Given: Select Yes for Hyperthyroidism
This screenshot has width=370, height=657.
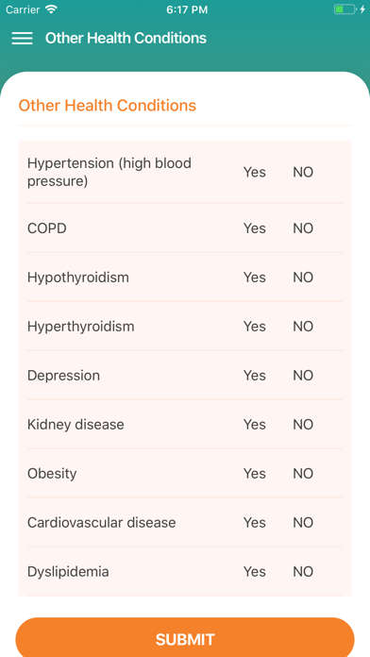Looking at the screenshot, I should pyautogui.click(x=254, y=327).
